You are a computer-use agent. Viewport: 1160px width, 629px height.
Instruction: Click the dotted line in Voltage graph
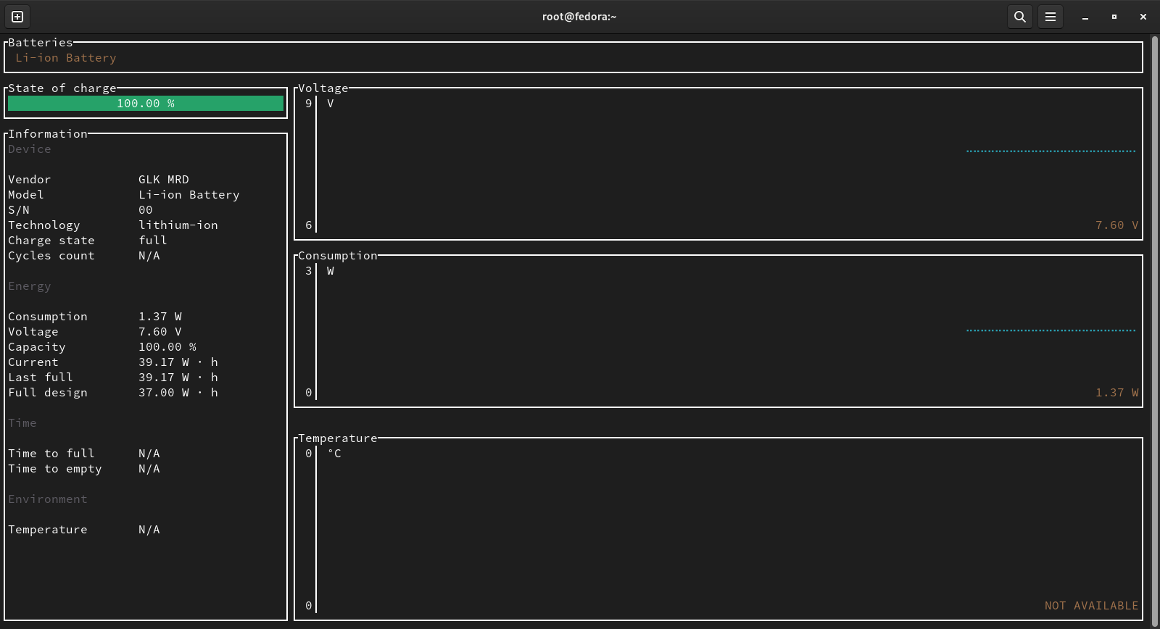click(1051, 151)
